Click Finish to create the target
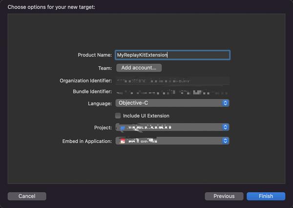 [x=266, y=196]
